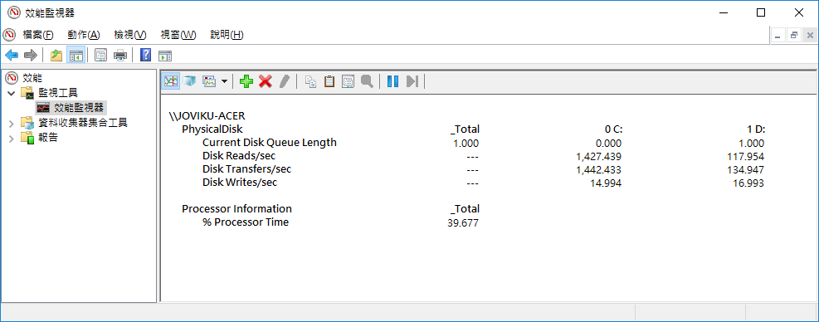Toggle the Show/Hide Action Pane icon

(165, 55)
